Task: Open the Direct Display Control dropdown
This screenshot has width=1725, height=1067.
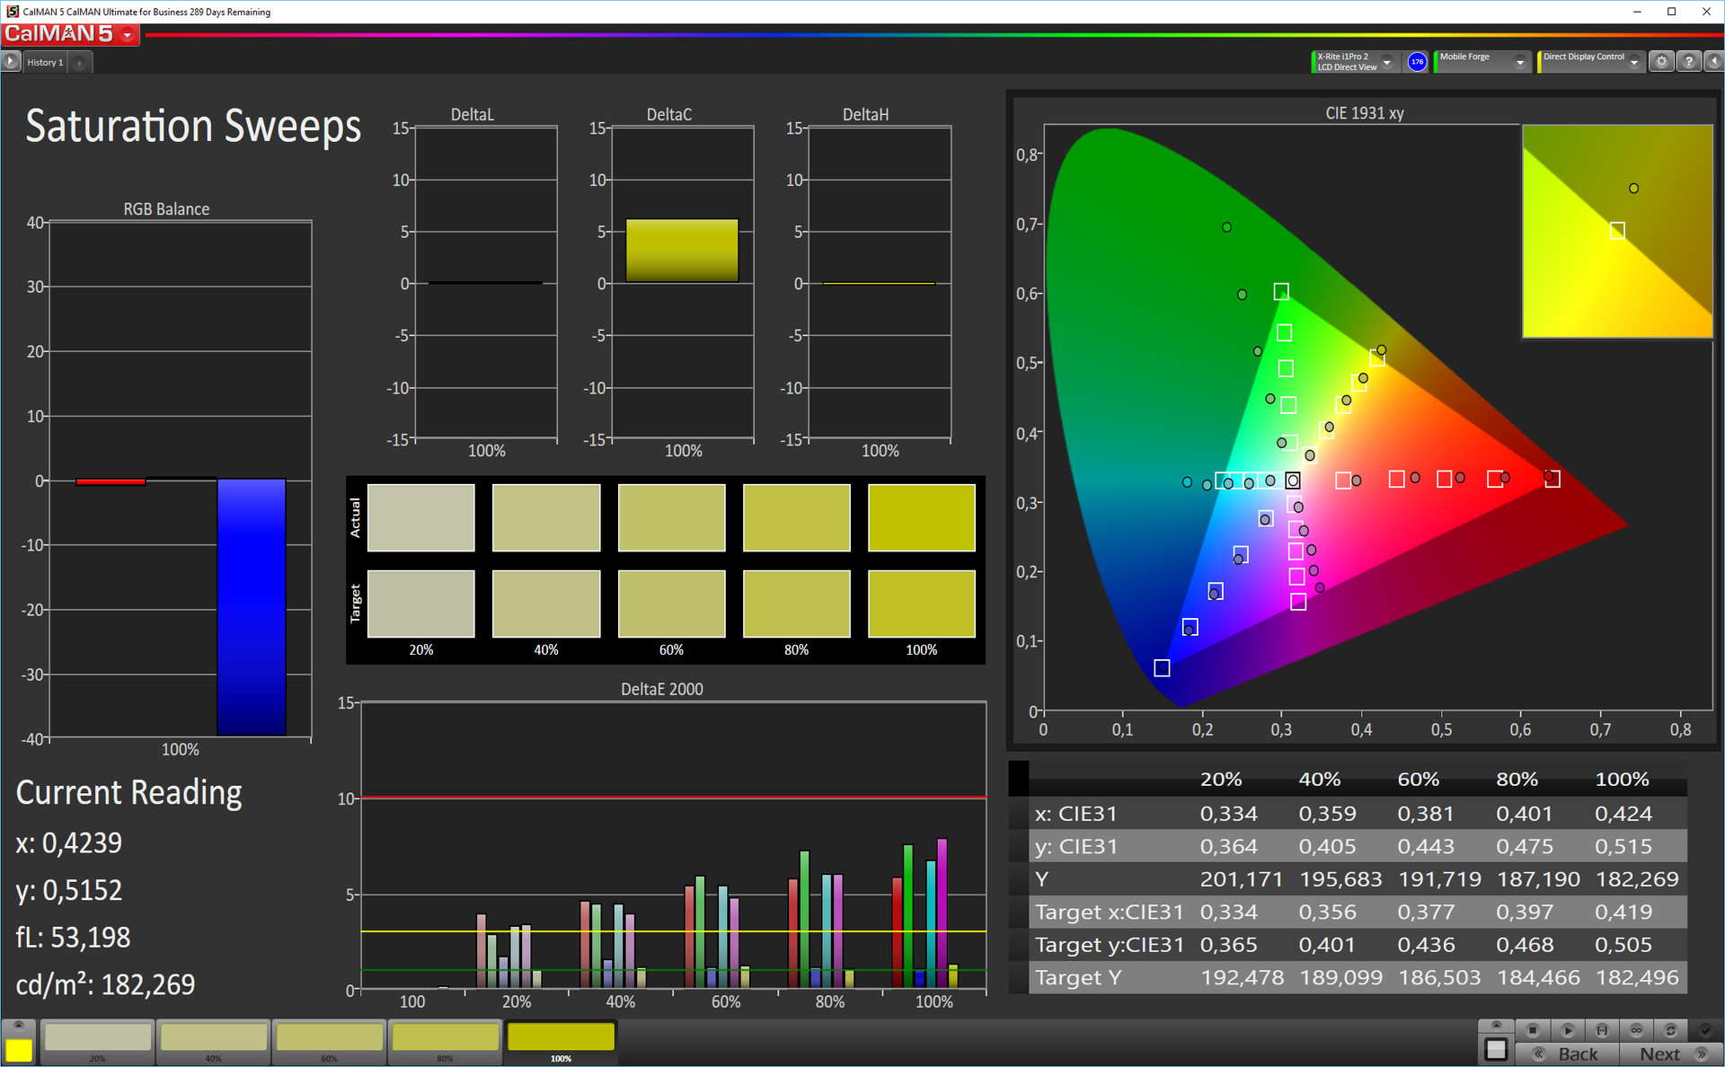Action: (1634, 62)
